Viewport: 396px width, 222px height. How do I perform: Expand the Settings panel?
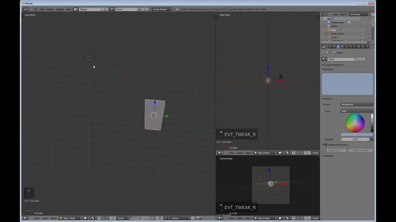tap(328, 156)
